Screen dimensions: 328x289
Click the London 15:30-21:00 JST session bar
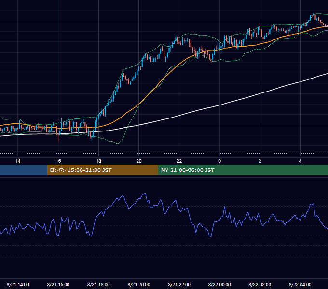click(102, 170)
